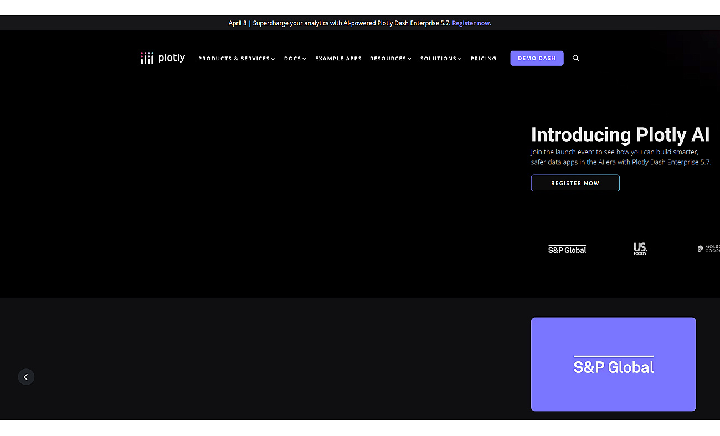Expand the Docs dropdown menu
Image resolution: width=720 pixels, height=436 pixels.
[x=295, y=59]
